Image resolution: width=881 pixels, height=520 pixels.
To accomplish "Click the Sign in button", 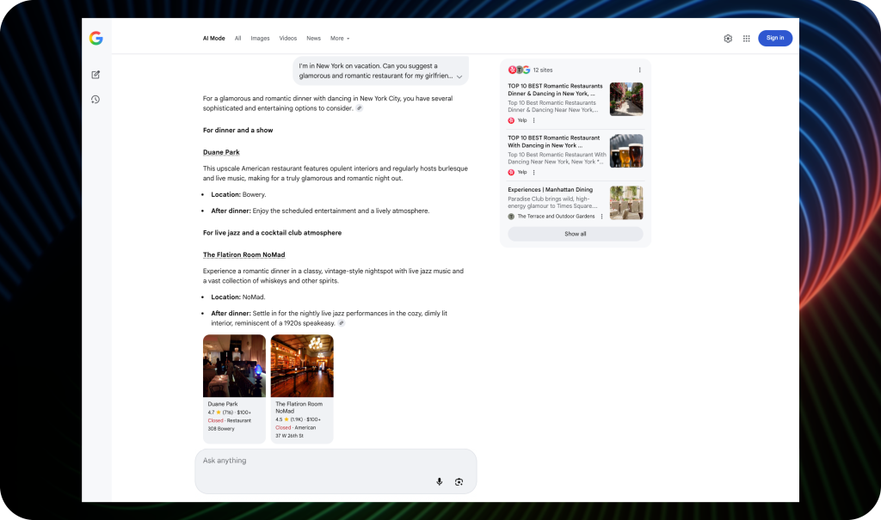I will [x=774, y=38].
